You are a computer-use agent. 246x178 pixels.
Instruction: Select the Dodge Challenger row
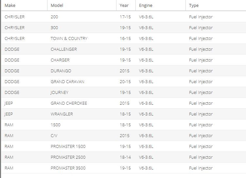(x=124, y=49)
